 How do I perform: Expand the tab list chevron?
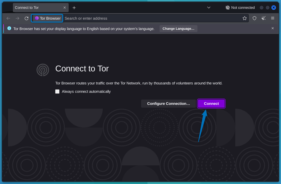point(209,8)
